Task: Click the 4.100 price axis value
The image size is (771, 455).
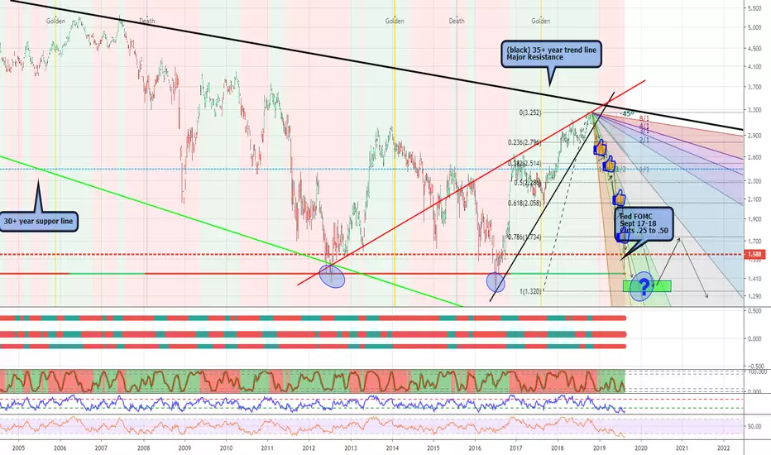Action: click(x=754, y=67)
